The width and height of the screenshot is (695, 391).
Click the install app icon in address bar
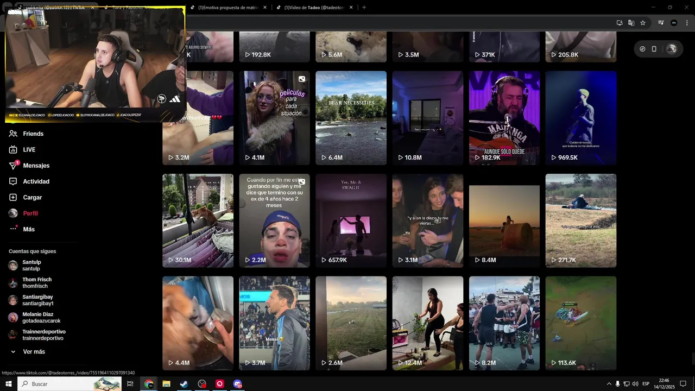click(x=620, y=23)
